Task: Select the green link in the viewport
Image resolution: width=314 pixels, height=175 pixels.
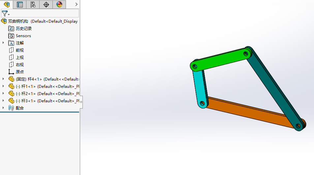Action: click(x=220, y=59)
